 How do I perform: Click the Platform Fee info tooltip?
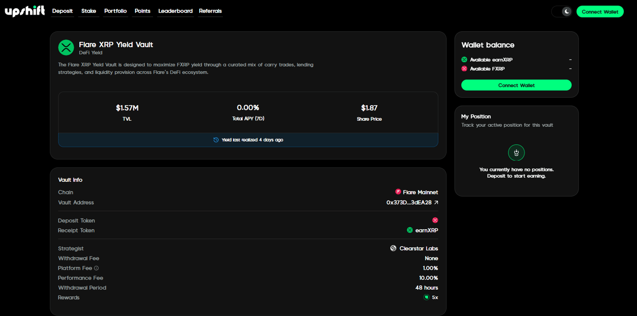point(96,268)
